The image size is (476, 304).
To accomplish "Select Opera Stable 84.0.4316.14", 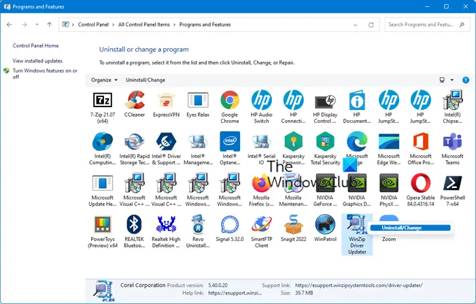I will click(x=420, y=190).
